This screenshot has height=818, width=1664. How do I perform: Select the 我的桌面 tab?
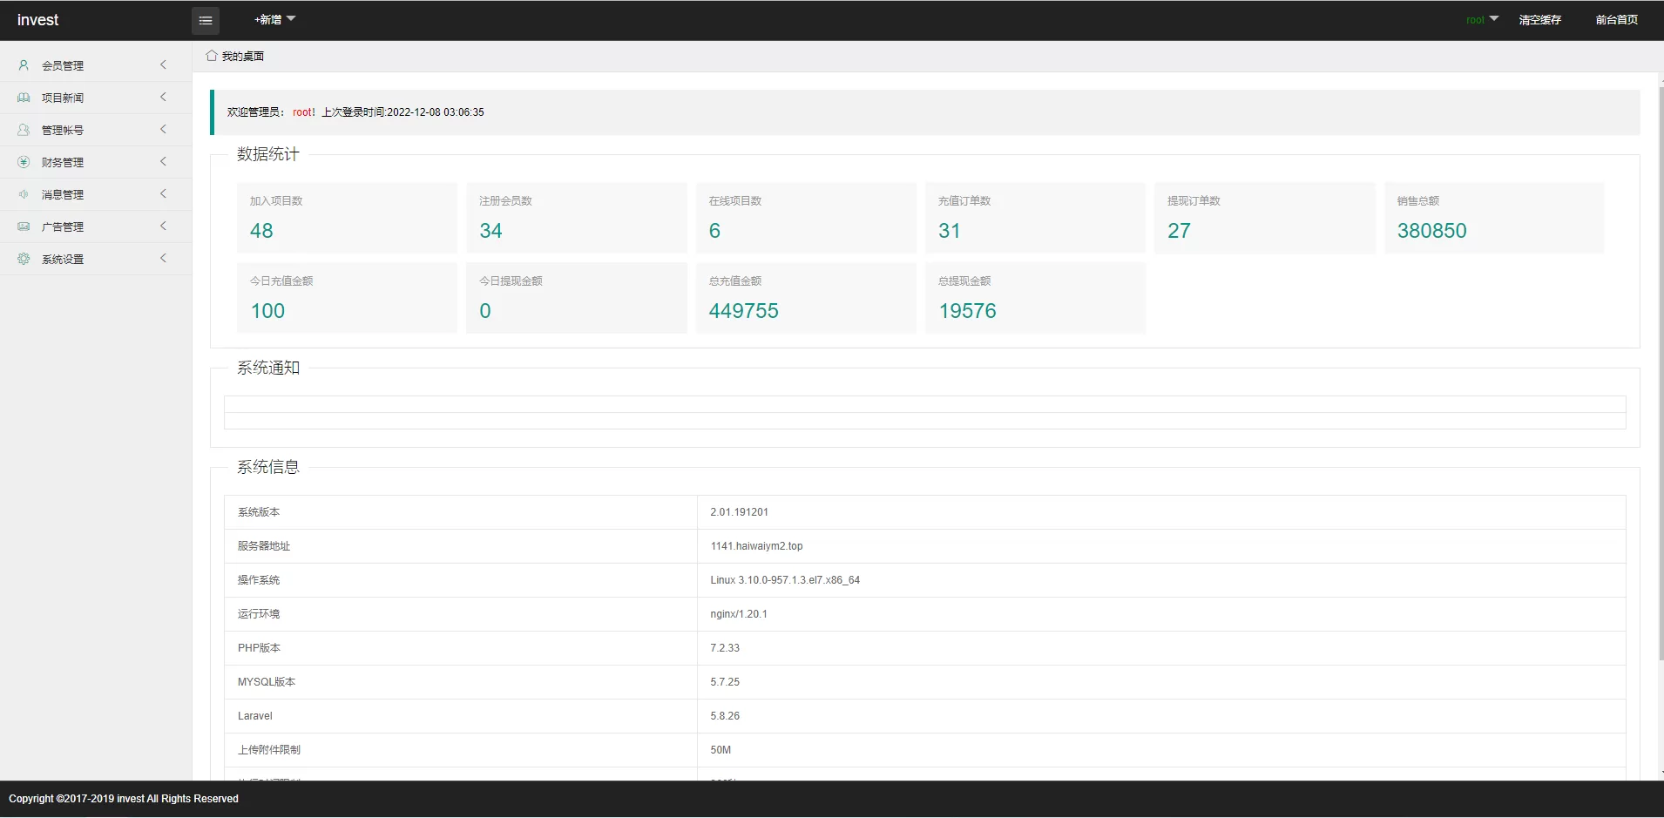tap(242, 57)
